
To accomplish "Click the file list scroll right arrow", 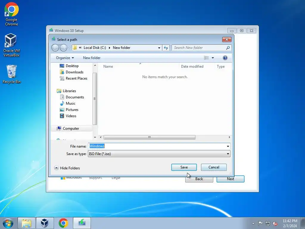I will point(230,137).
